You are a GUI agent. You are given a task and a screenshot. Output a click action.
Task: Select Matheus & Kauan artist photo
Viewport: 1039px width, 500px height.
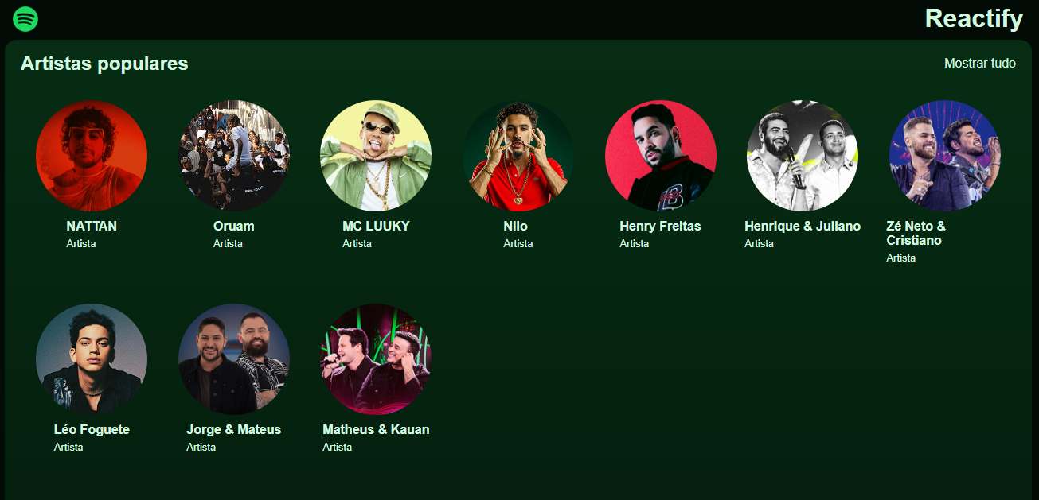[376, 359]
